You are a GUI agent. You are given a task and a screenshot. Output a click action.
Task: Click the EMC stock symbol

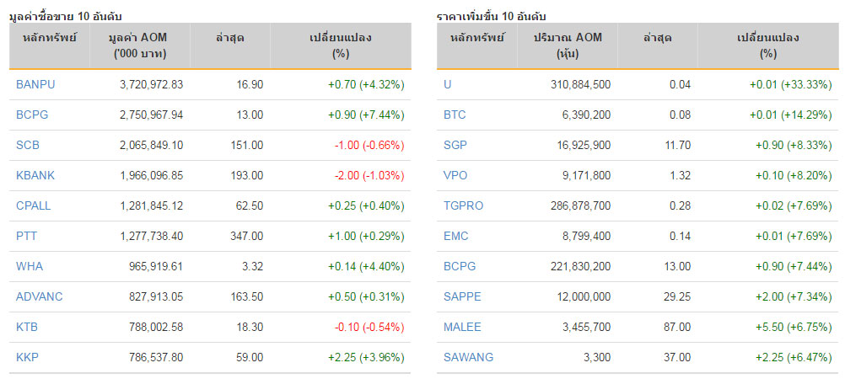(456, 236)
